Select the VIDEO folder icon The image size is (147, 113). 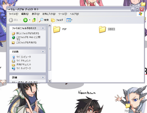102,29
